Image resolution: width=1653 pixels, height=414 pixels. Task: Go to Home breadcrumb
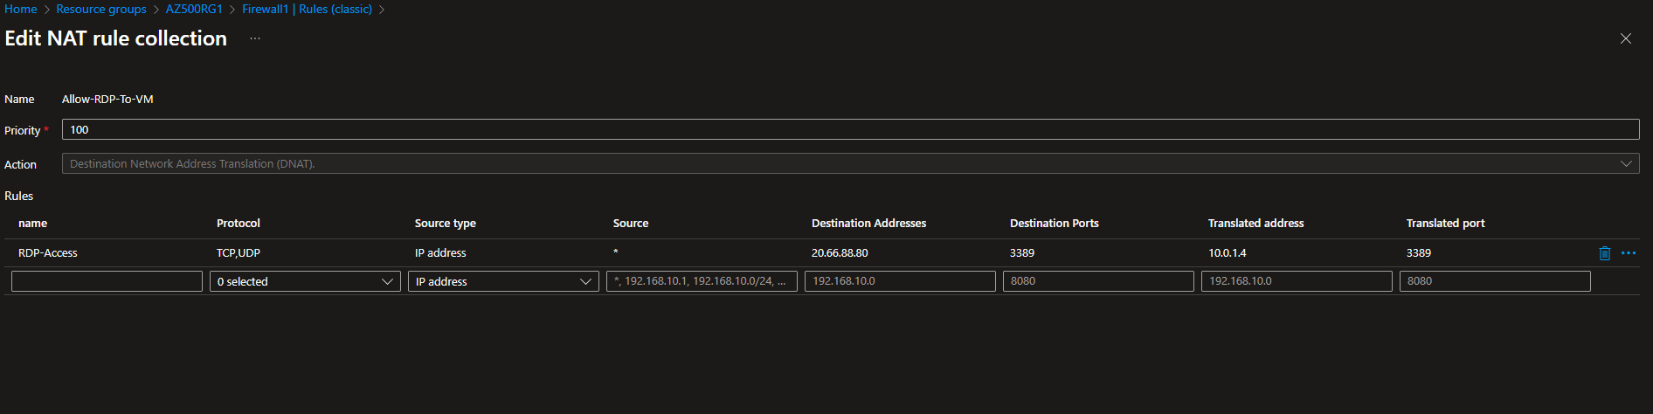[x=21, y=9]
